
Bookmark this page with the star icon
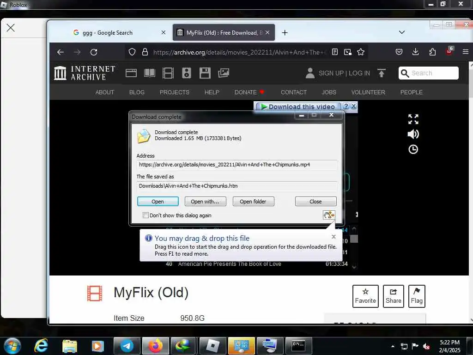[x=361, y=52]
